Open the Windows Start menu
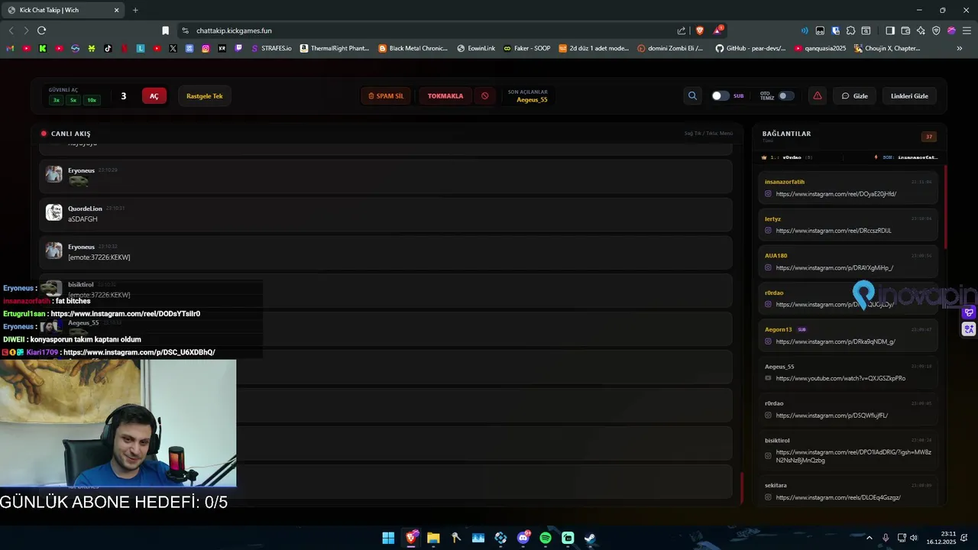Viewport: 978px width, 550px height. coord(388,538)
